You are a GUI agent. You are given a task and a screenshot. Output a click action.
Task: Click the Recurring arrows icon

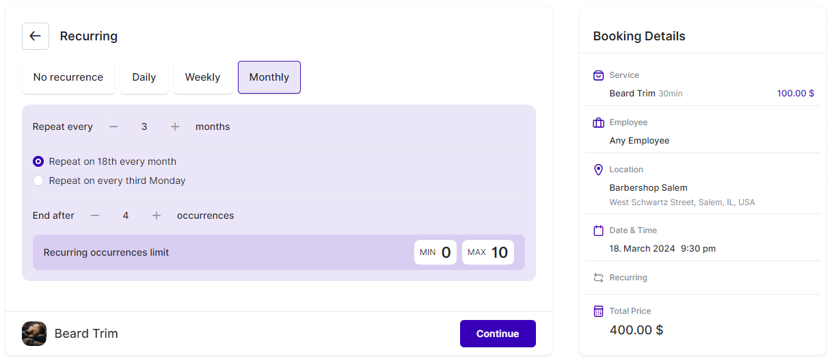(x=598, y=278)
